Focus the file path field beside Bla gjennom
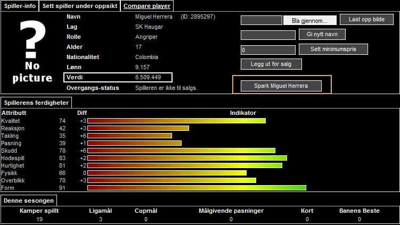 click(261, 21)
